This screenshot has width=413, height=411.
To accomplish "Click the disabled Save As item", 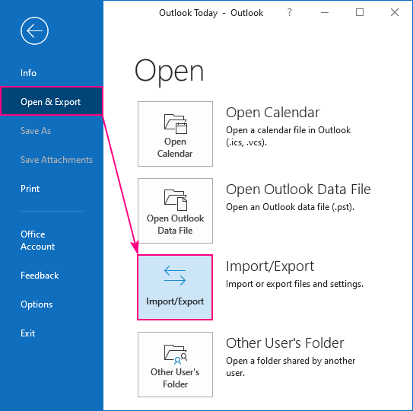I will pos(36,131).
